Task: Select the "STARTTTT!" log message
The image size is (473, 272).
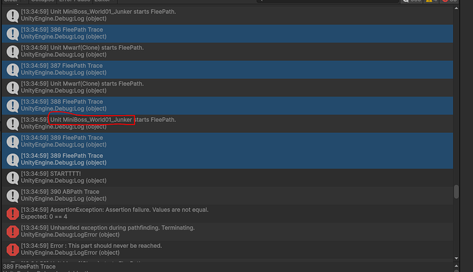Action: pos(228,177)
